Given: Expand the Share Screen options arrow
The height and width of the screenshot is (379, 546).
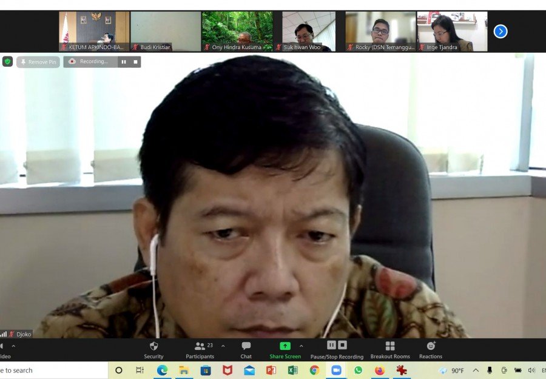Looking at the screenshot, I should tap(301, 346).
